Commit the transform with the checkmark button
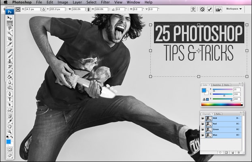The image size is (252, 162). 209,9
